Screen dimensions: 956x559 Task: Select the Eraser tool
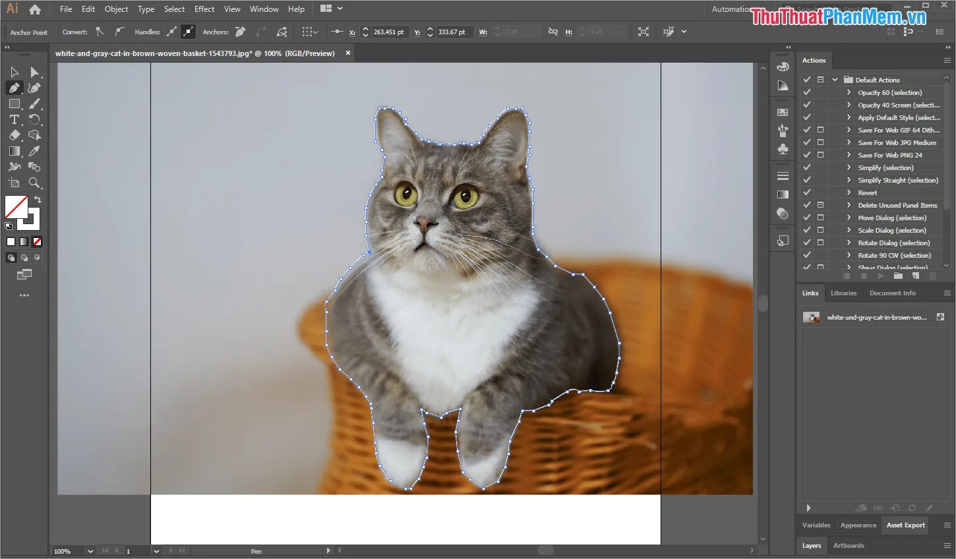tap(15, 135)
